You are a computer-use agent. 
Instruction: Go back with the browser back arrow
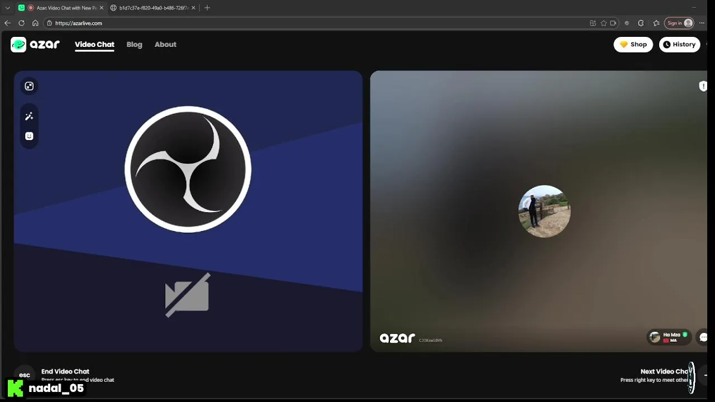coord(7,23)
